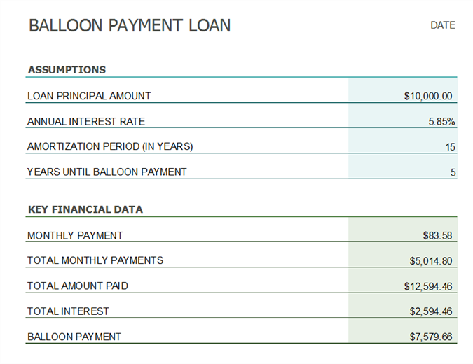
Task: Select the Total Interest label
Action: tap(68, 311)
